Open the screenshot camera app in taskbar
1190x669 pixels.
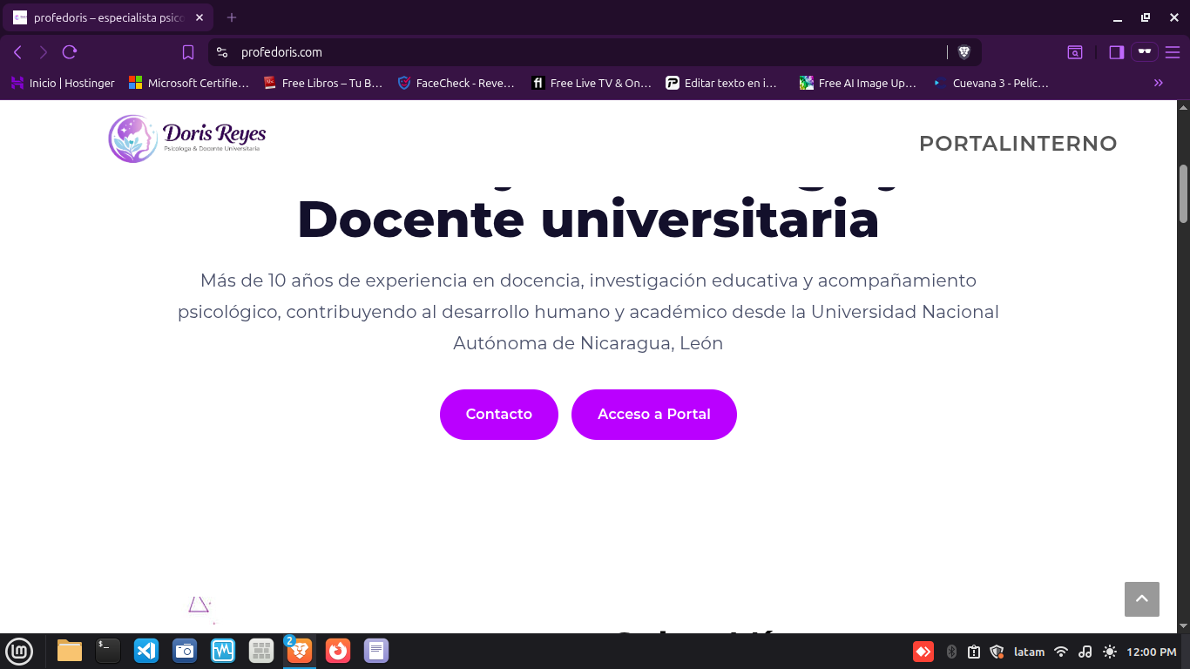(x=185, y=651)
